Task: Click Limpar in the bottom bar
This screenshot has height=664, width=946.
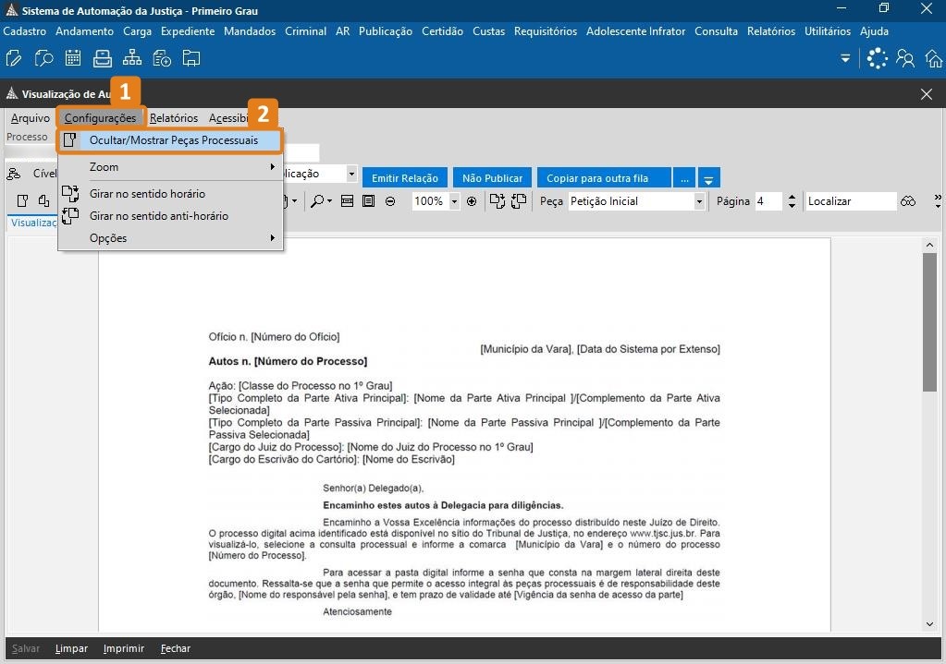Action: coord(71,648)
